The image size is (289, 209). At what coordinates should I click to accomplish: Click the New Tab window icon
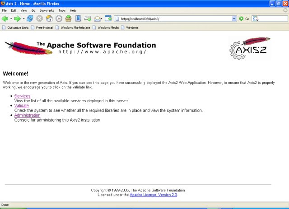pos(108,18)
